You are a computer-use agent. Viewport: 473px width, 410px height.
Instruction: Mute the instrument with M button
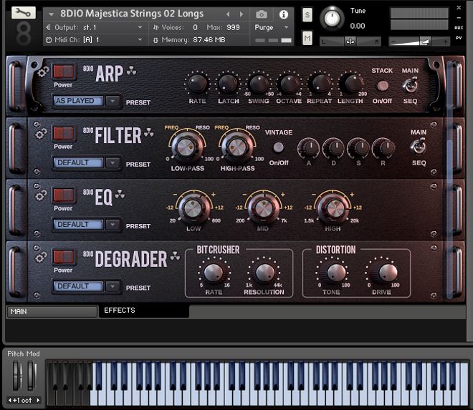pos(307,38)
